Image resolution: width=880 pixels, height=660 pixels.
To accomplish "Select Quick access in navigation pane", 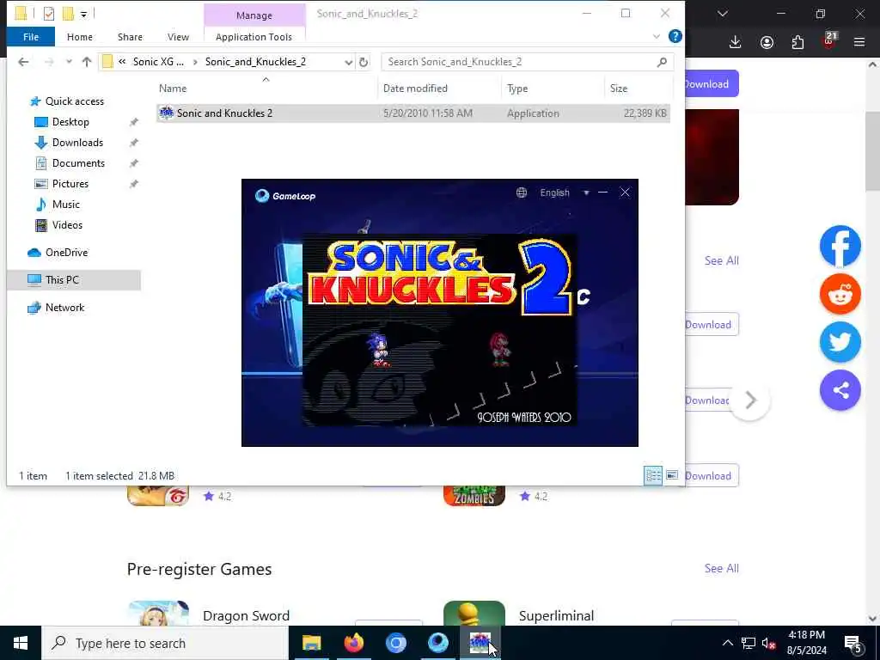I will tap(74, 101).
